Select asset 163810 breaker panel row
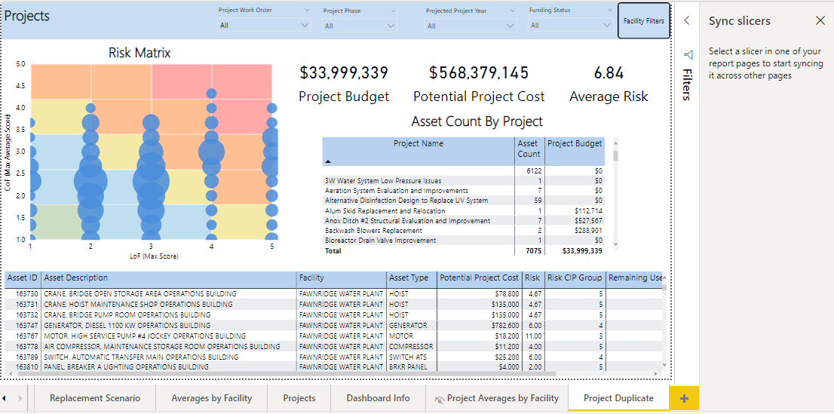The width and height of the screenshot is (834, 414). (333, 366)
